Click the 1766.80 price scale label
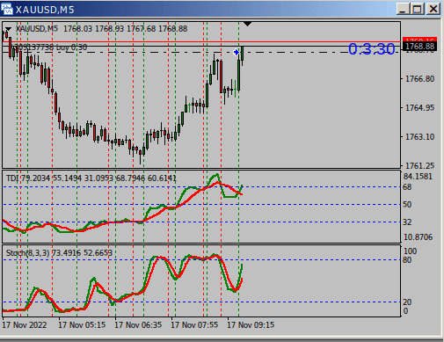The height and width of the screenshot is (342, 444). point(419,79)
